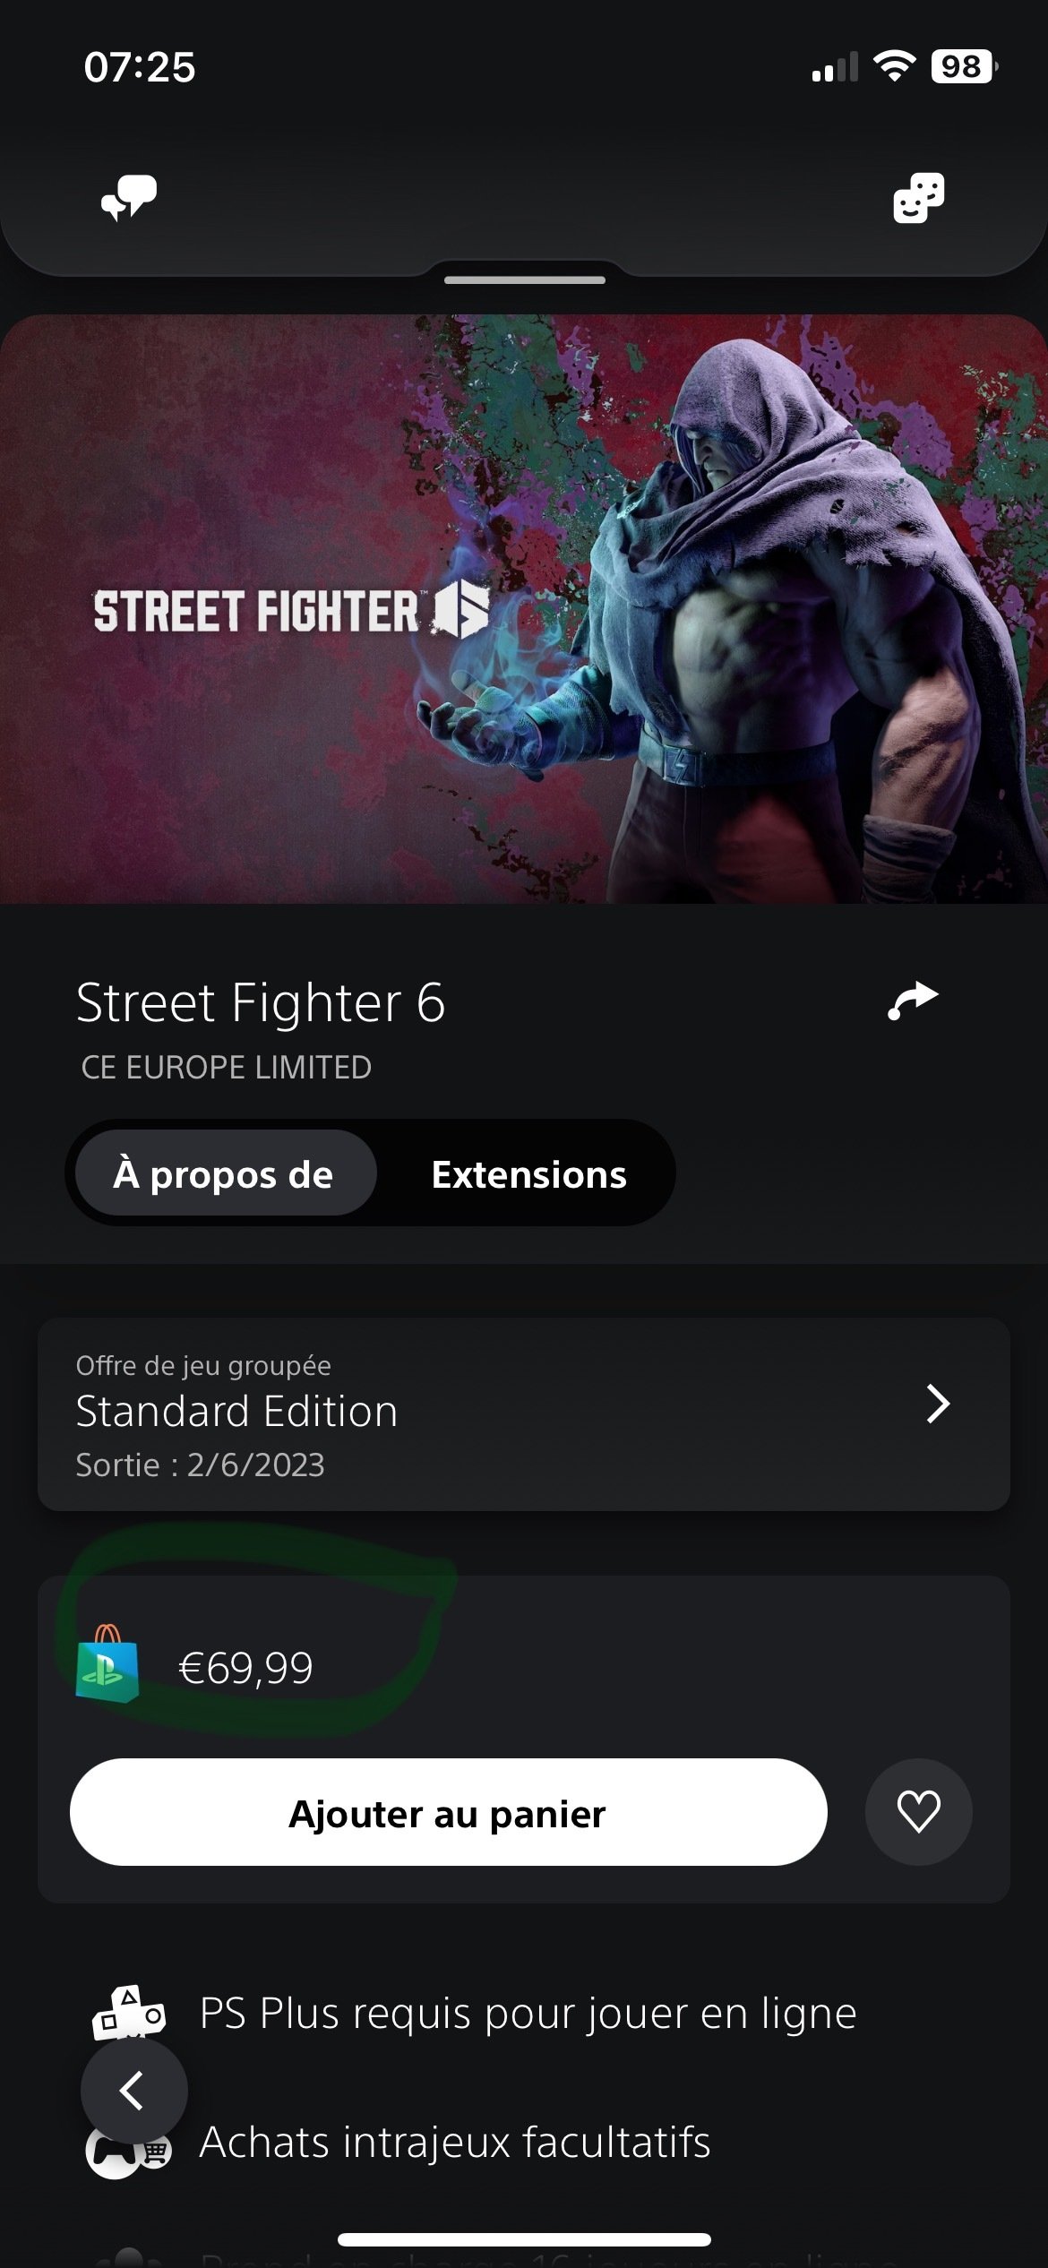1048x2268 pixels.
Task: Expand the Standard Edition chevron
Action: pyautogui.click(x=938, y=1404)
